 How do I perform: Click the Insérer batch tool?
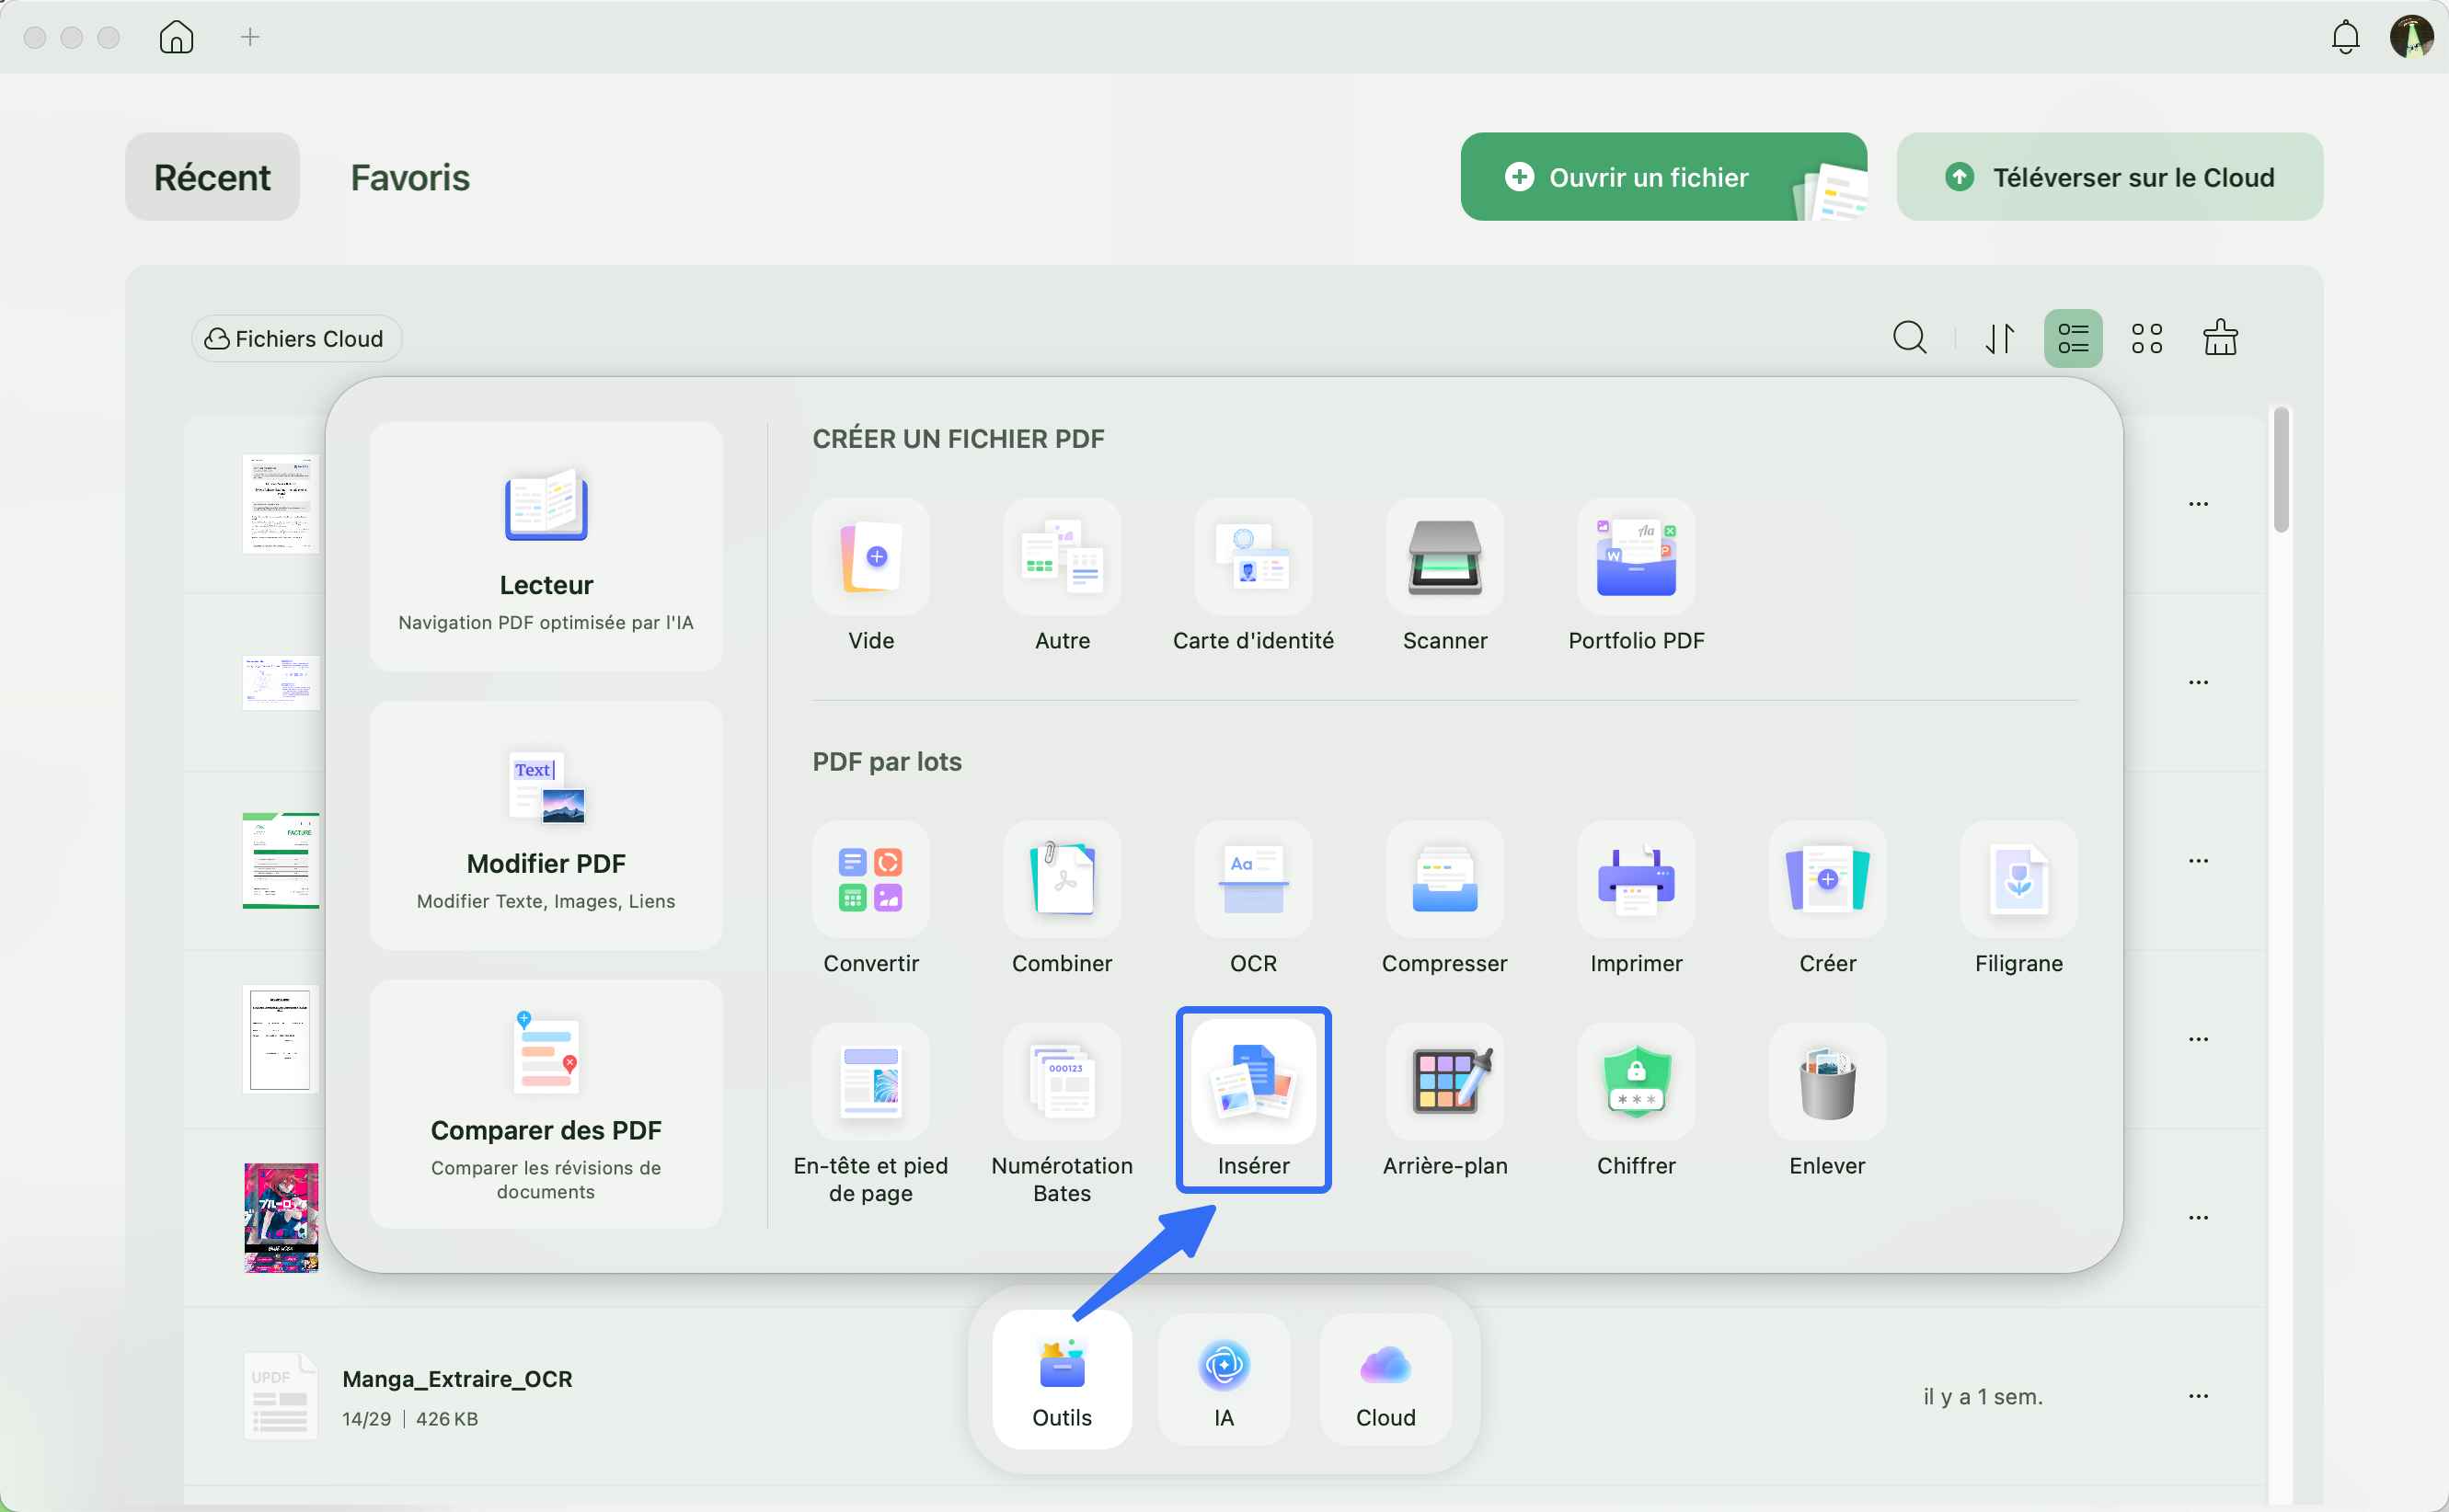pyautogui.click(x=1253, y=1082)
